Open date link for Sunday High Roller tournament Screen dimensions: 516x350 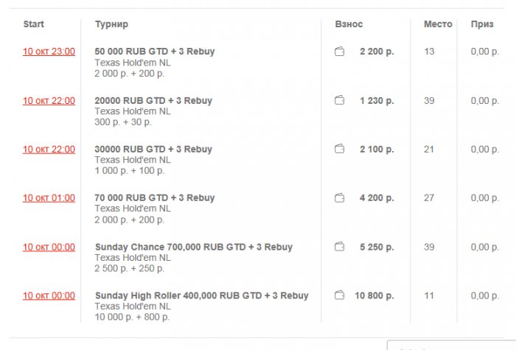(49, 295)
